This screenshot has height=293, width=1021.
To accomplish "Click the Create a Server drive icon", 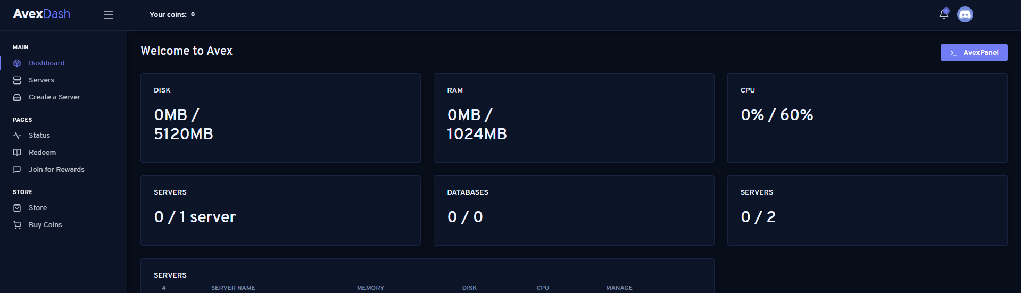I will coord(17,97).
